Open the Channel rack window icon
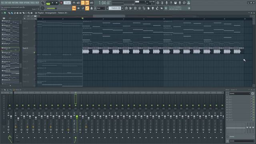Viewport: 256px width, 144px height. (x=135, y=8)
